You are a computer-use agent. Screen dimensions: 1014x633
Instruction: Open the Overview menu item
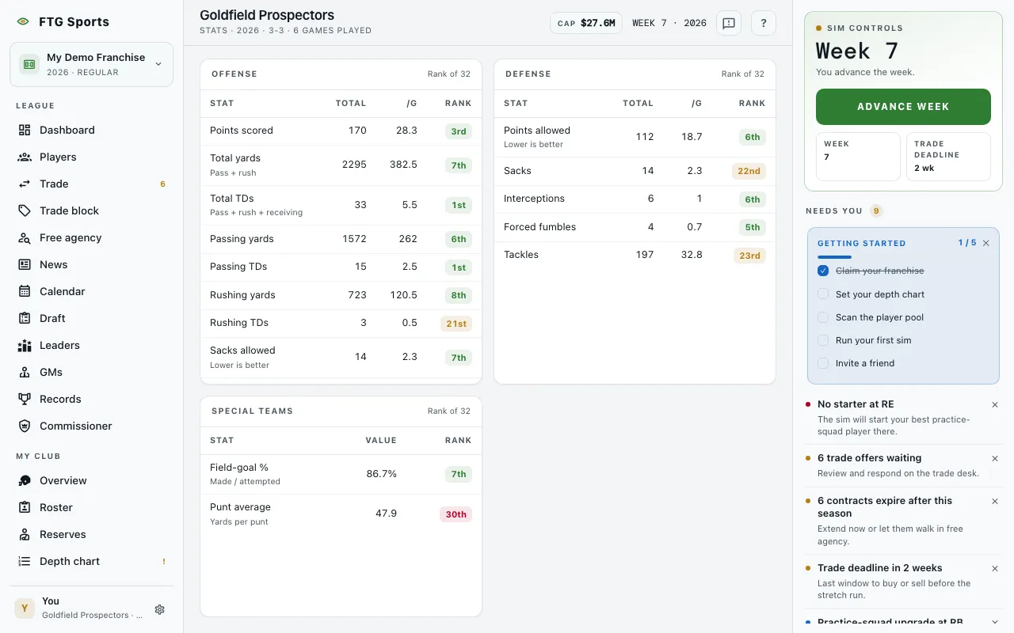[91, 480]
